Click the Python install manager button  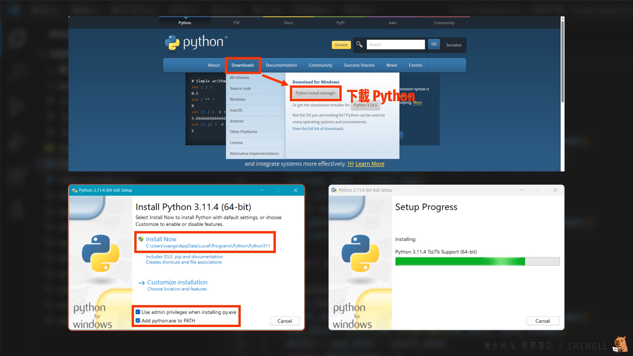pos(316,93)
